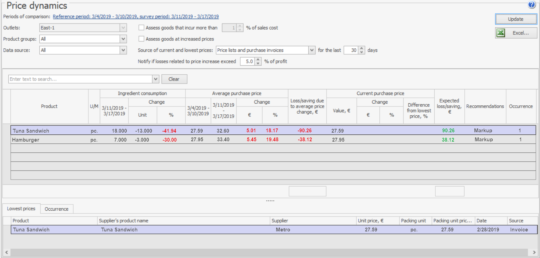Viewport: 540px width, 258px height.
Task: Expand source of current and lowest prices dropdown
Action: (x=312, y=50)
